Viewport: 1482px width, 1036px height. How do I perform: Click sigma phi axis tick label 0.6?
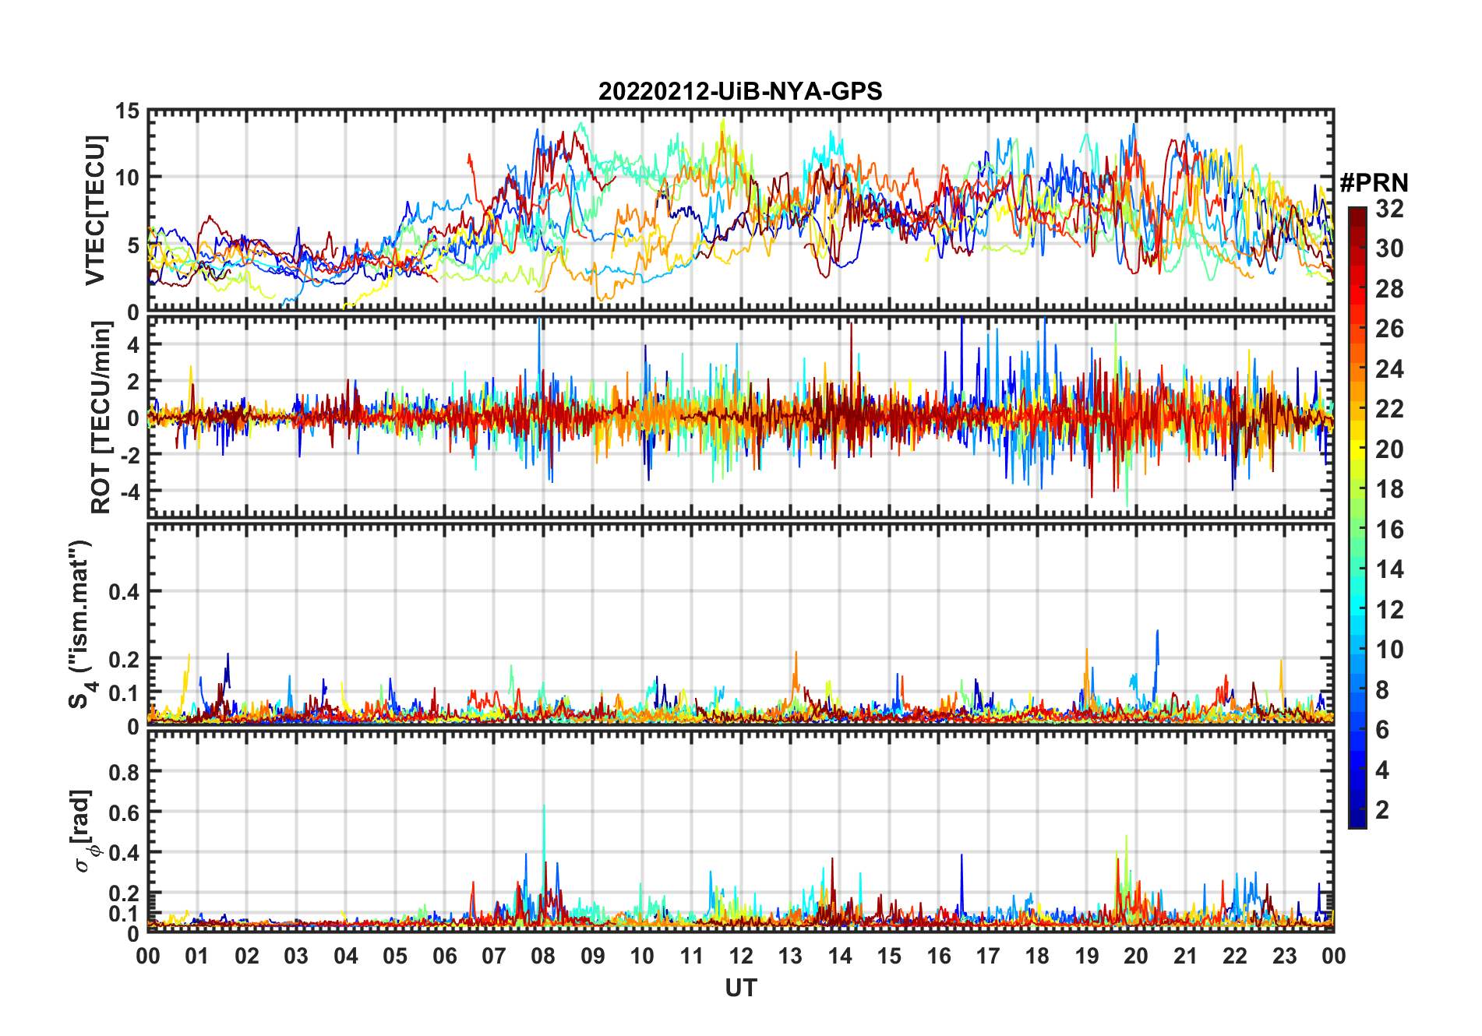point(124,813)
